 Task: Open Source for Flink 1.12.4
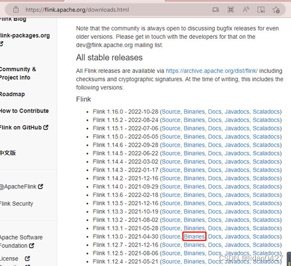coord(171,261)
